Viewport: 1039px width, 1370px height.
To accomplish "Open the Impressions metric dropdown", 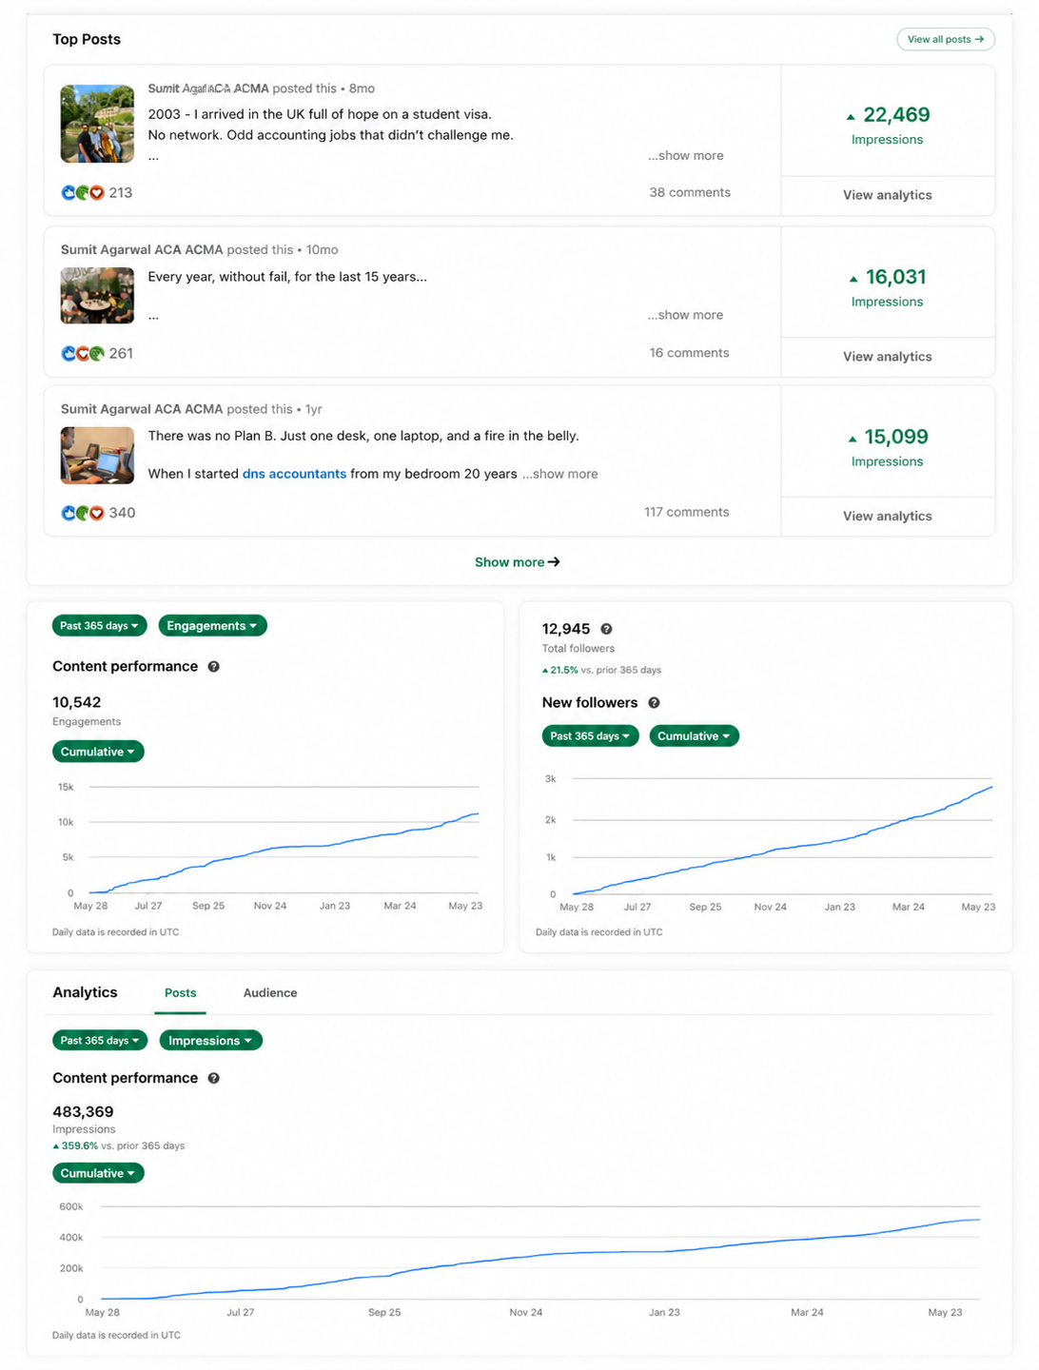I will [x=210, y=1041].
